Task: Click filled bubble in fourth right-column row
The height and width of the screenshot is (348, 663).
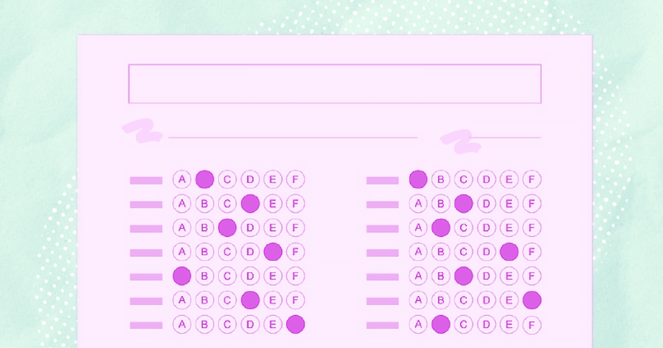Action: (509, 252)
